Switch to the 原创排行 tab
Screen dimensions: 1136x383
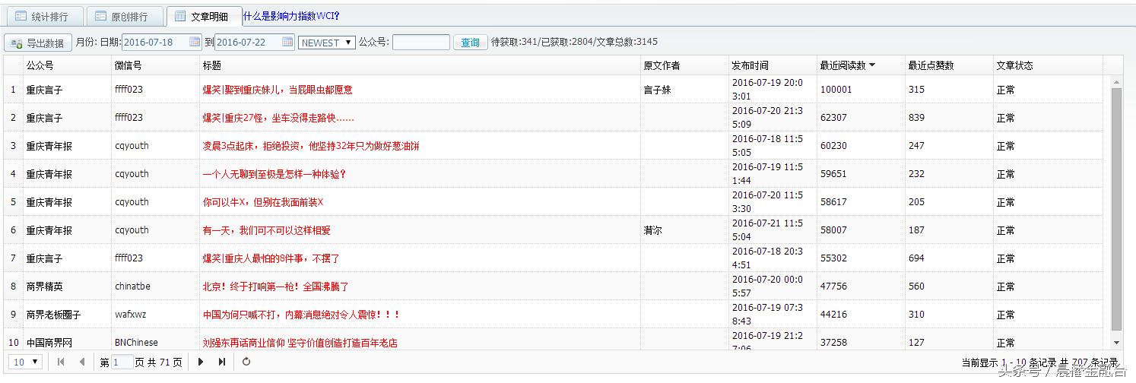[x=125, y=16]
